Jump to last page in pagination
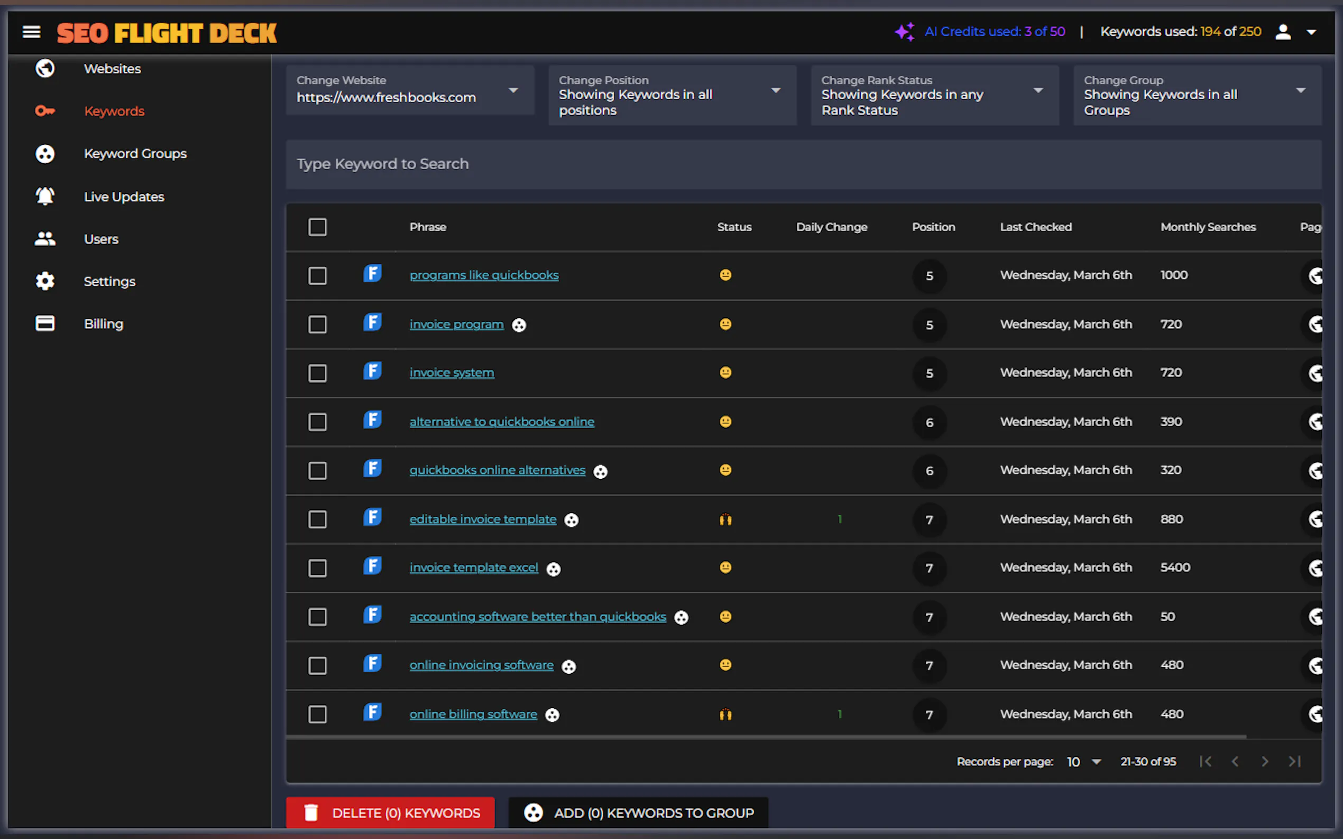The height and width of the screenshot is (839, 1343). pos(1294,761)
